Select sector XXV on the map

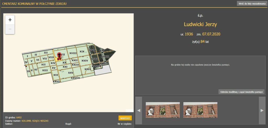(x=70, y=73)
